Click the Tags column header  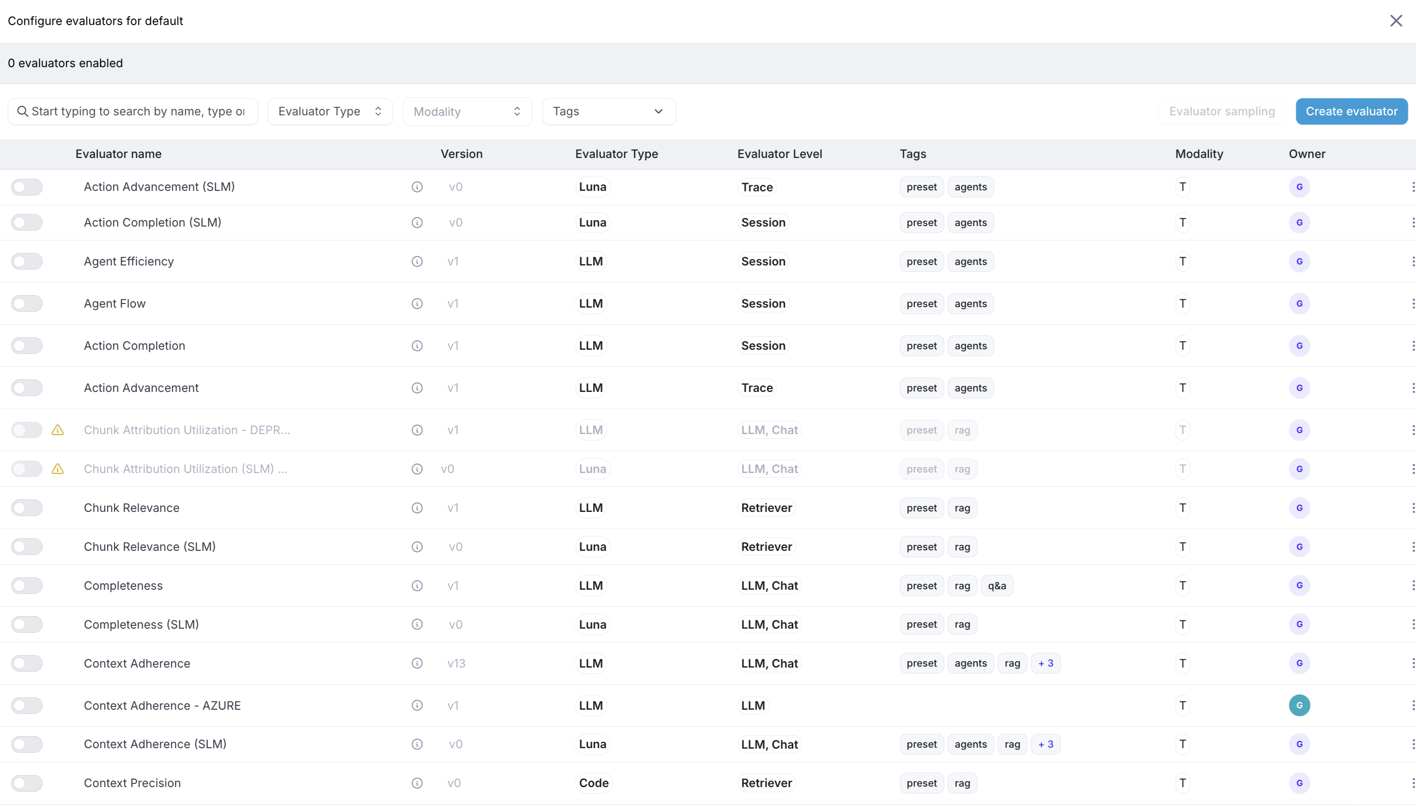912,153
